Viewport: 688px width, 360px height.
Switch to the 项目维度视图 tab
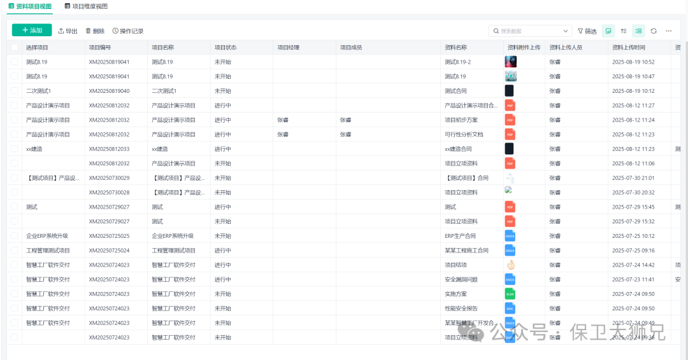(x=86, y=6)
